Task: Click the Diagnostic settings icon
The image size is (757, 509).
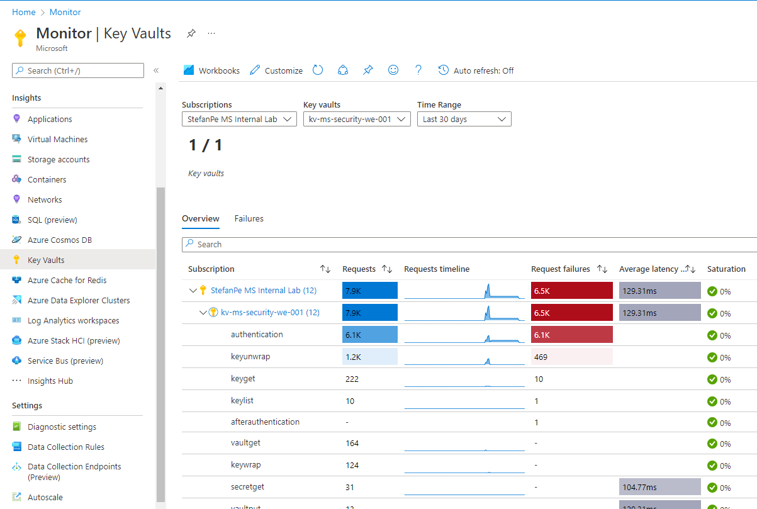Action: 17,427
